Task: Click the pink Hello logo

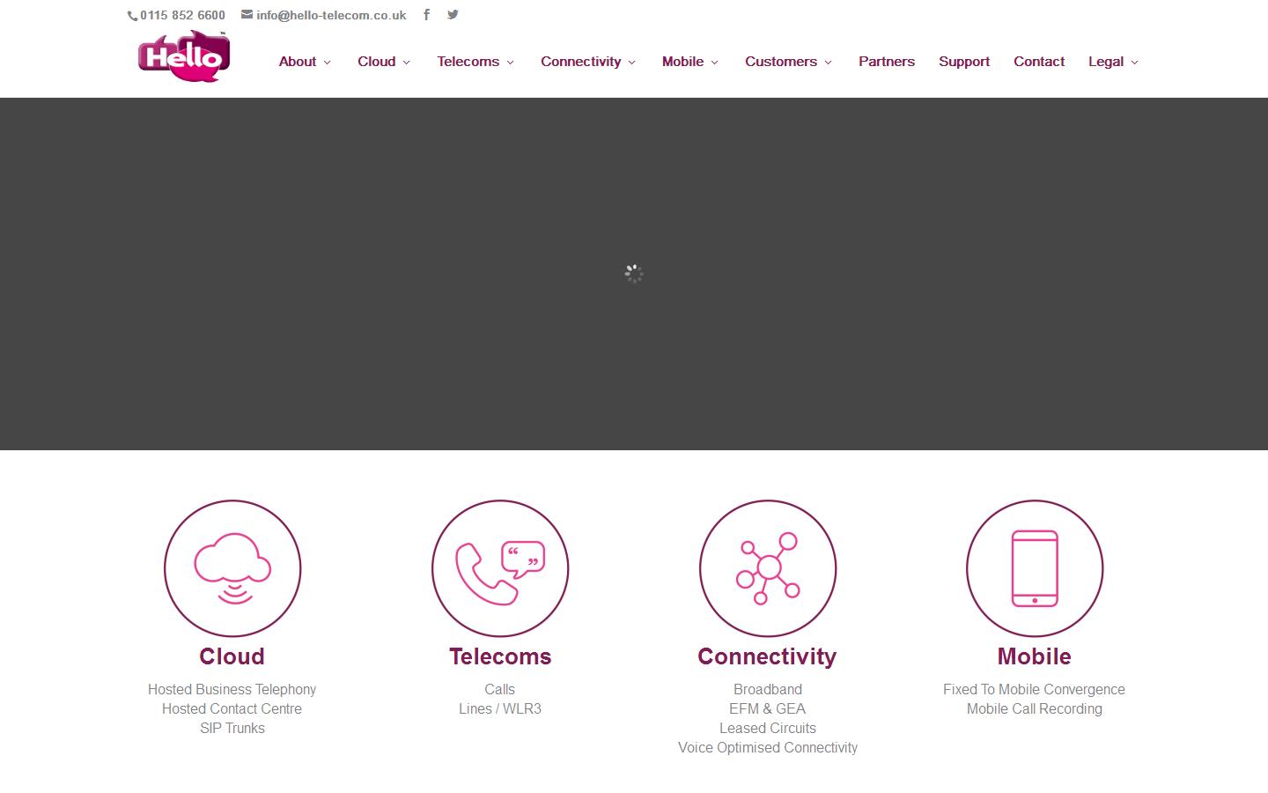Action: pyautogui.click(x=183, y=55)
